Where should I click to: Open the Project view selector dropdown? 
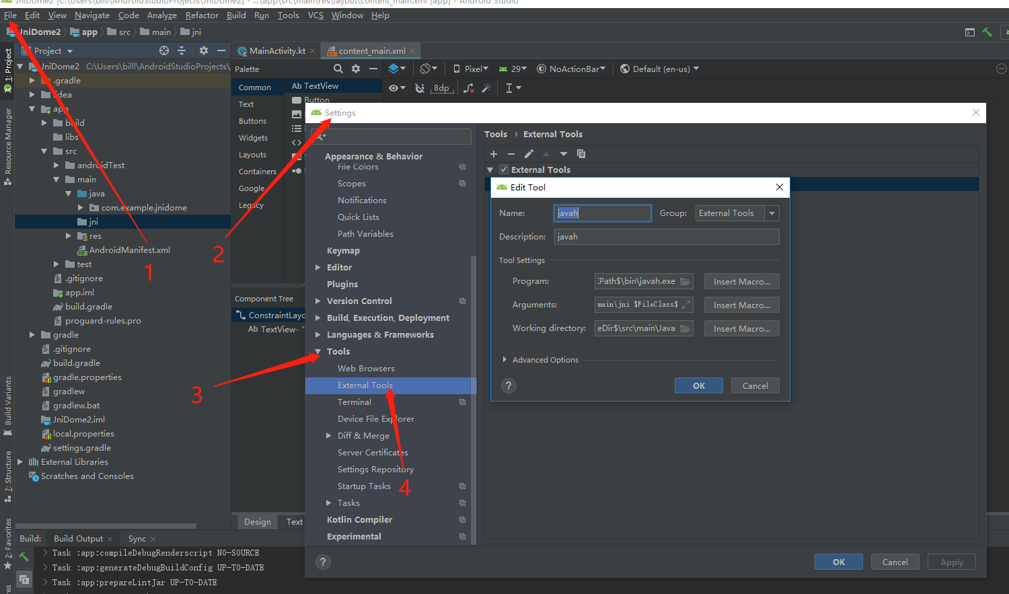point(53,50)
